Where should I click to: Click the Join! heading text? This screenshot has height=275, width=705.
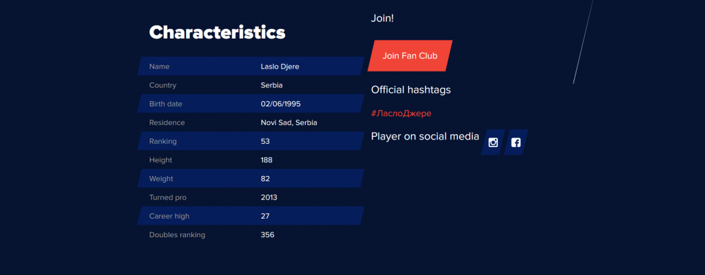tap(382, 19)
